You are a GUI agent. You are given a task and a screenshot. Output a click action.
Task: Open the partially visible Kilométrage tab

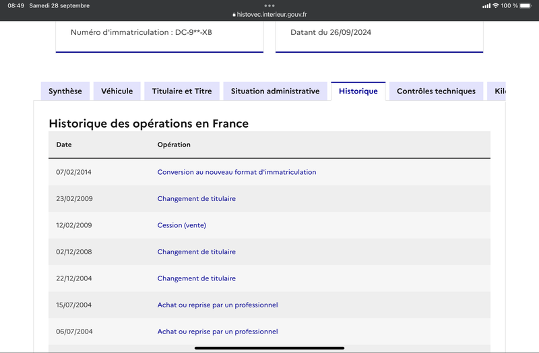tap(497, 91)
